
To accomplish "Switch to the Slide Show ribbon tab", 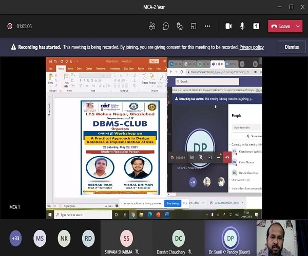I will [129, 69].
